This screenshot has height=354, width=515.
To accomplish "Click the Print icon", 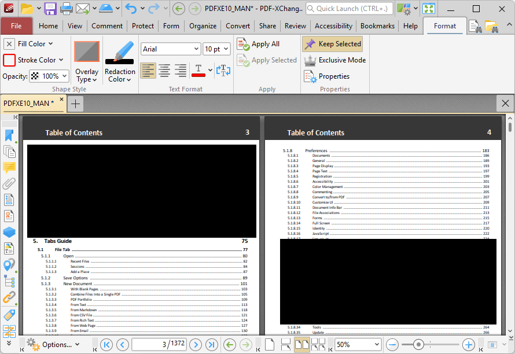I will pyautogui.click(x=67, y=9).
